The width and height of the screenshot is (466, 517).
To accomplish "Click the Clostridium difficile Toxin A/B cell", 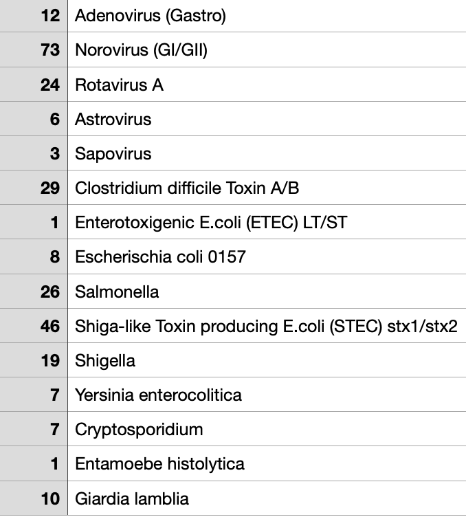I will point(186,188).
